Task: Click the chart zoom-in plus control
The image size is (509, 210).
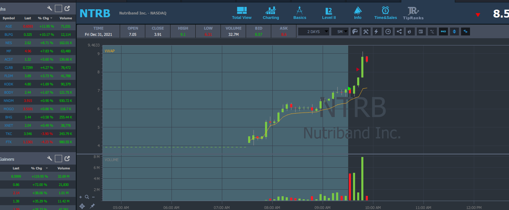Action: tap(81, 197)
